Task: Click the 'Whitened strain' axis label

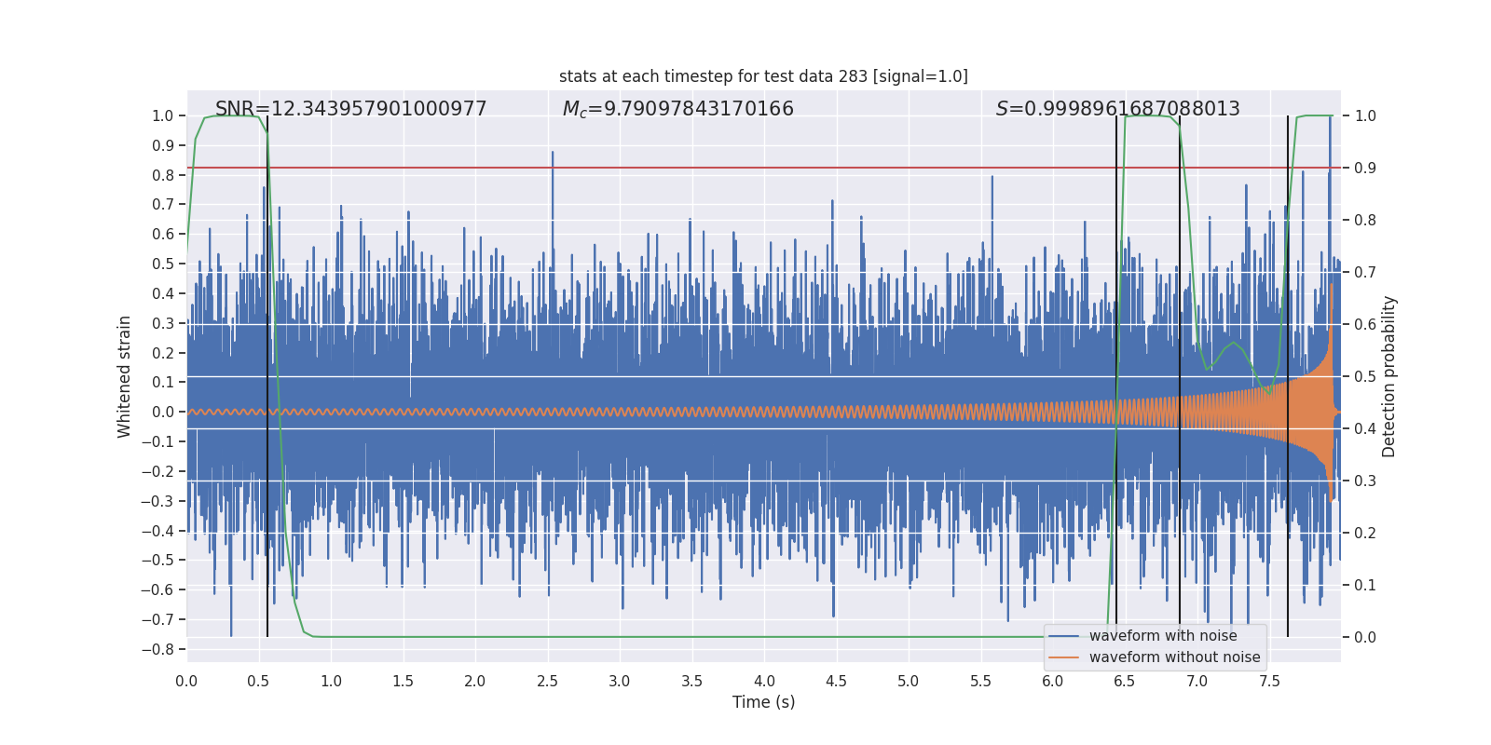Action: point(125,376)
